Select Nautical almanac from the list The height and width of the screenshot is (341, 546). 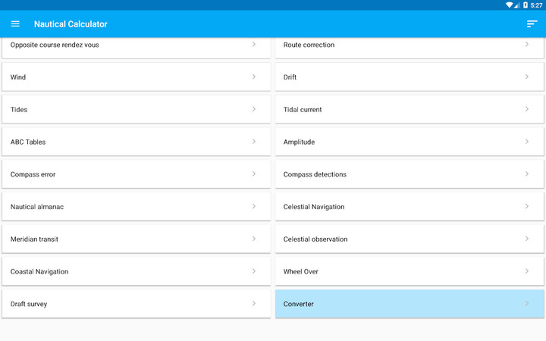point(136,207)
